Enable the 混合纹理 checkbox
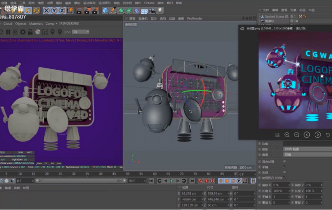This screenshot has width=332, height=210. [284, 161]
